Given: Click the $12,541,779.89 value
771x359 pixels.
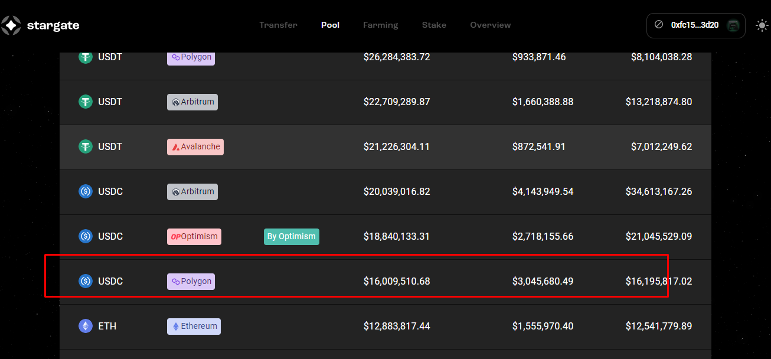Looking at the screenshot, I should pyautogui.click(x=659, y=326).
